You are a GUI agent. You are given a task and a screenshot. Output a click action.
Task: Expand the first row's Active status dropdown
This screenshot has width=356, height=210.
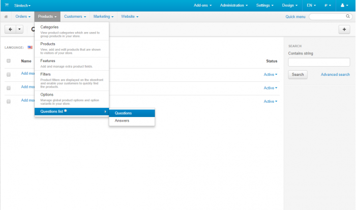[271, 74]
